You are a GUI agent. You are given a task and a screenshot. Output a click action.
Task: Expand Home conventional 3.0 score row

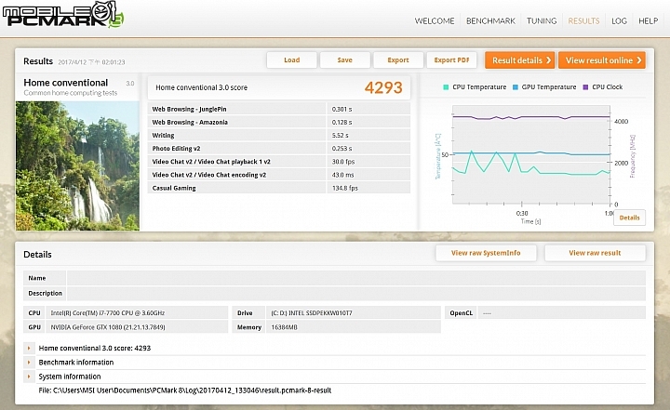[29, 348]
